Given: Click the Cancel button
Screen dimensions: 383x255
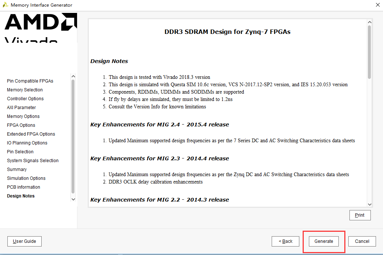Looking at the screenshot, I should [x=362, y=241].
